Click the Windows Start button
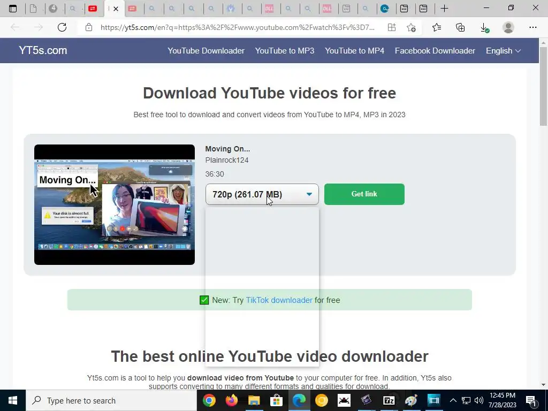The width and height of the screenshot is (548, 411). [x=13, y=400]
